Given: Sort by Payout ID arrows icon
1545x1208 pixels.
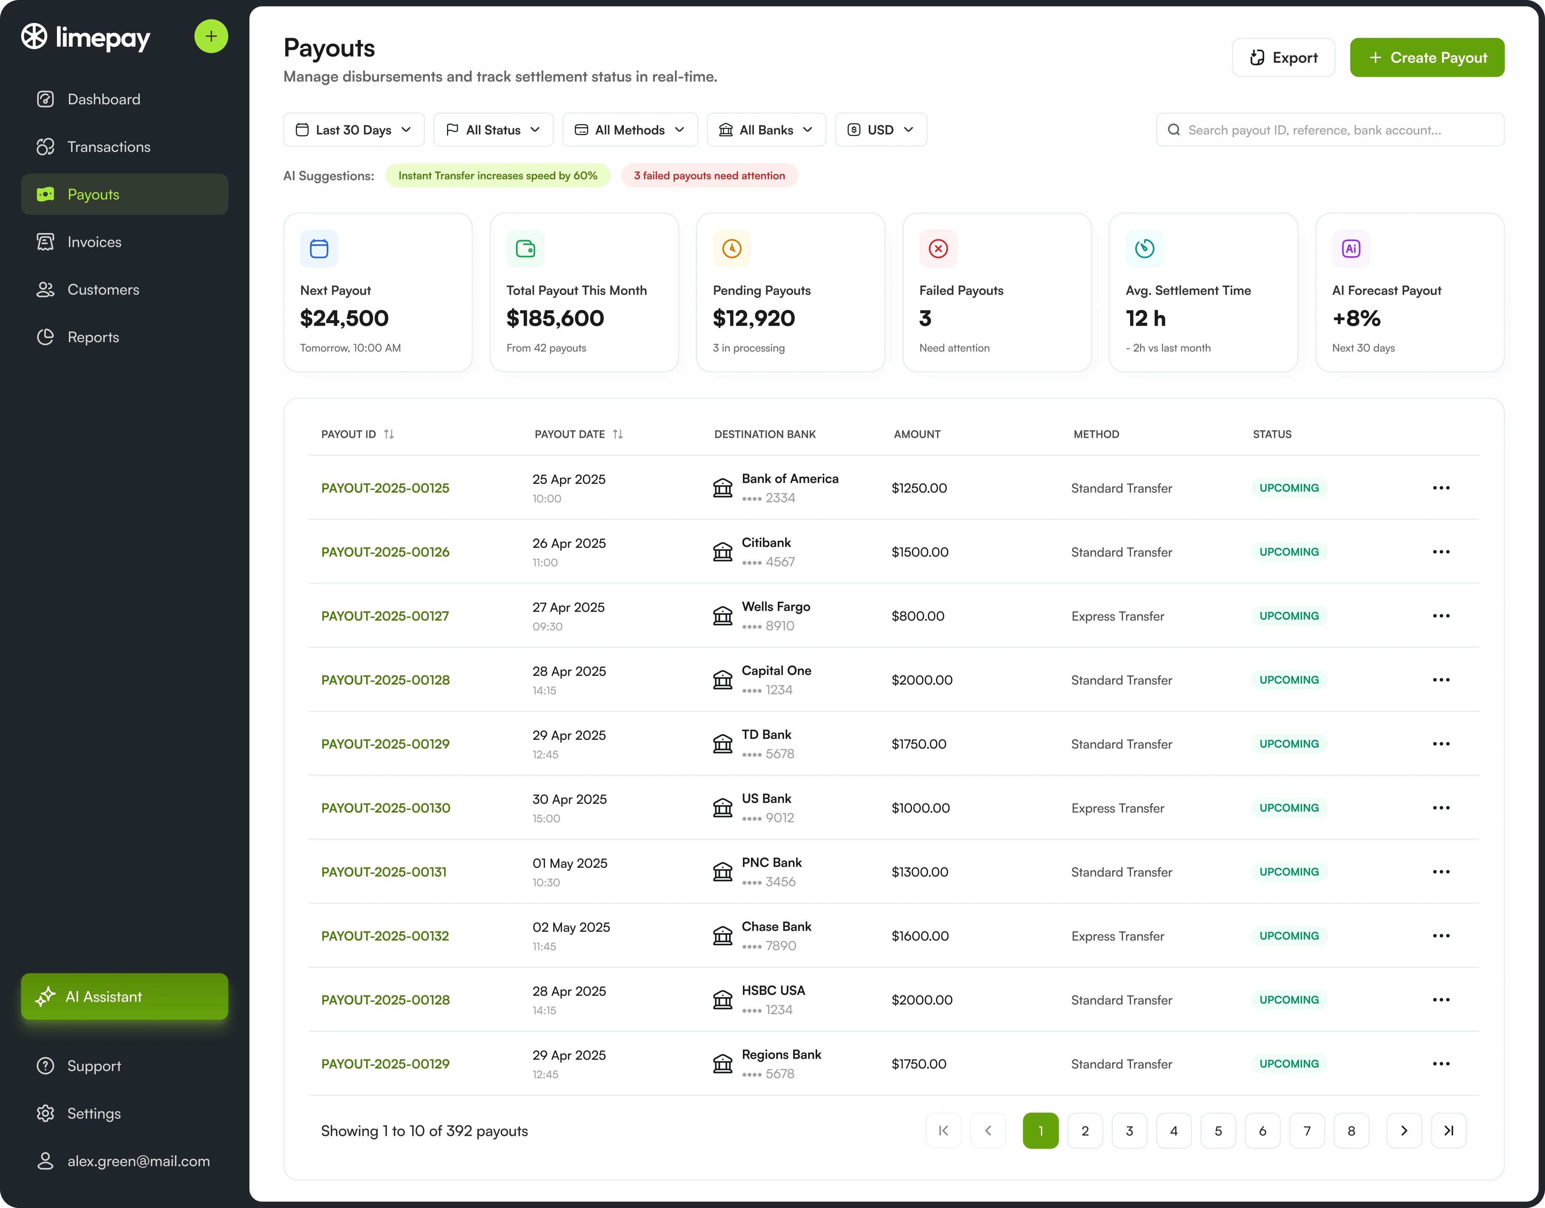Looking at the screenshot, I should 389,434.
